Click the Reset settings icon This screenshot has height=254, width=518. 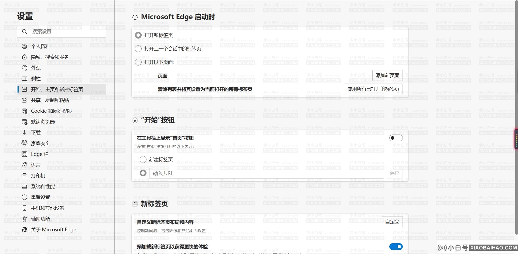point(24,197)
